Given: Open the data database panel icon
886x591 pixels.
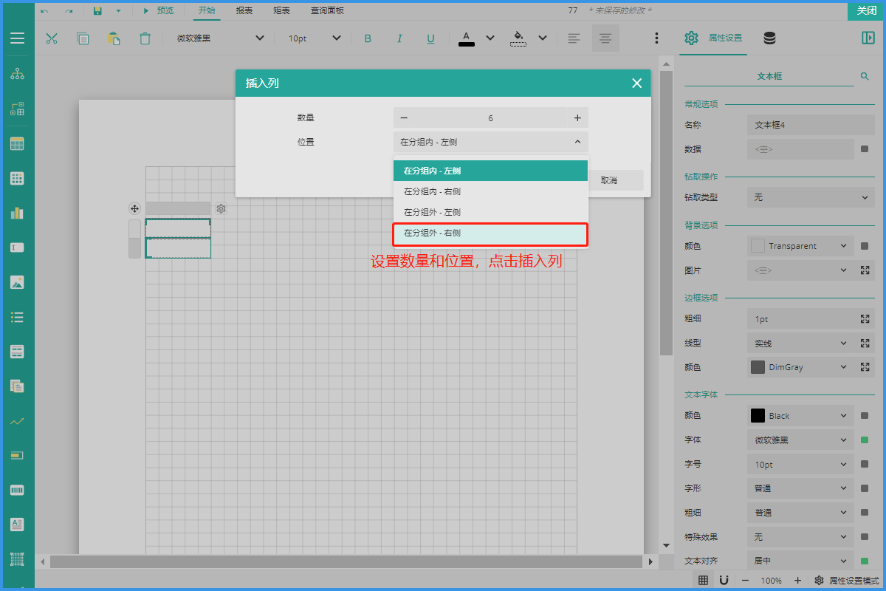Looking at the screenshot, I should point(769,38).
